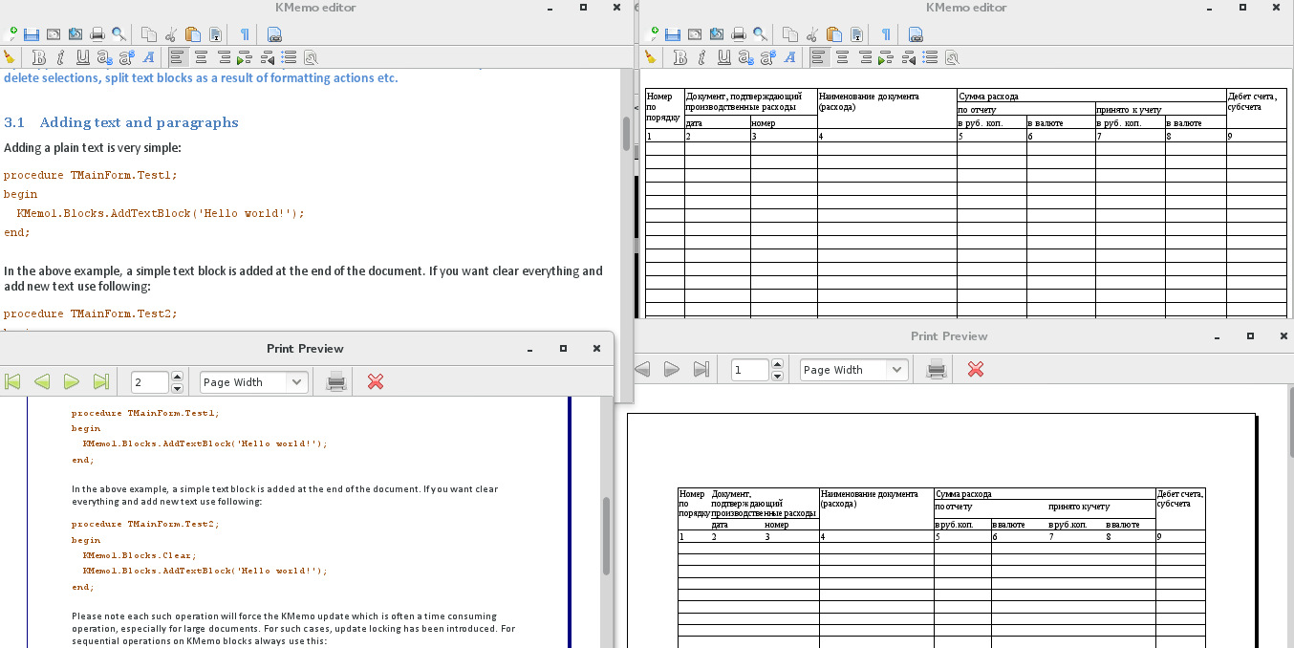Increment the page number spinner in the left preview
Screen dimensions: 1294x648
coord(177,378)
